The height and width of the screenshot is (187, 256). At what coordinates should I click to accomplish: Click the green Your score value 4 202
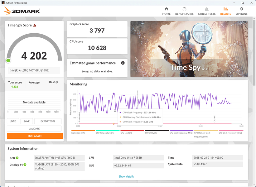[x=15, y=87]
